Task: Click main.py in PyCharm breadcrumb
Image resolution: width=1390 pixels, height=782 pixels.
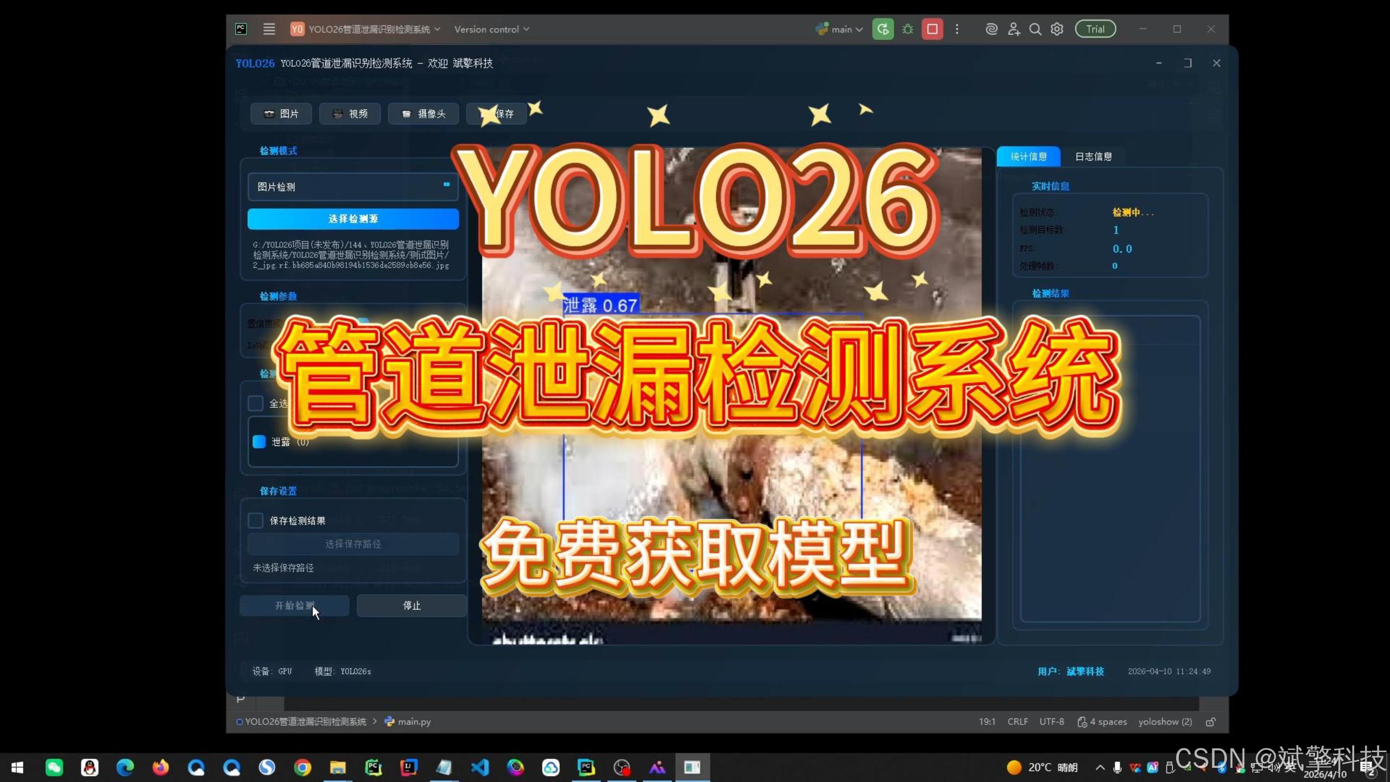Action: (408, 722)
